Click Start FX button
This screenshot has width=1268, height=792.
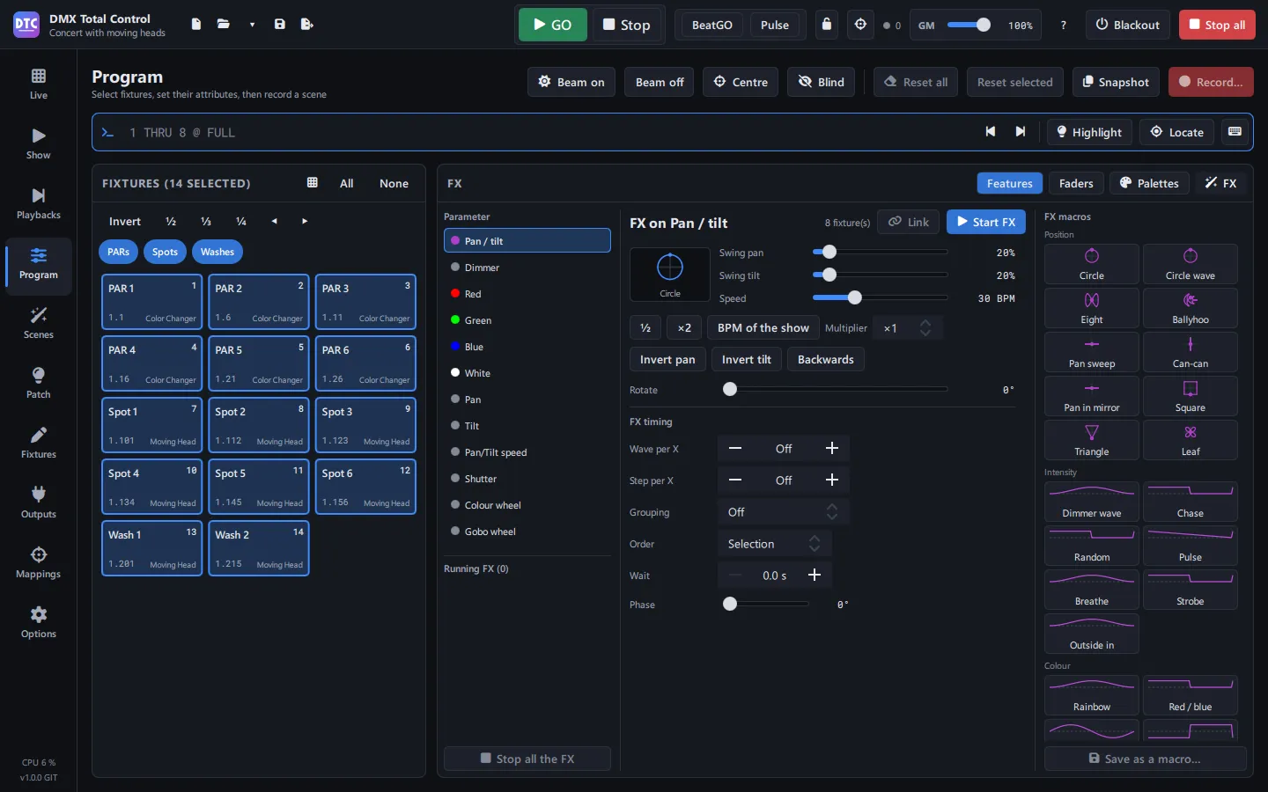(x=986, y=222)
